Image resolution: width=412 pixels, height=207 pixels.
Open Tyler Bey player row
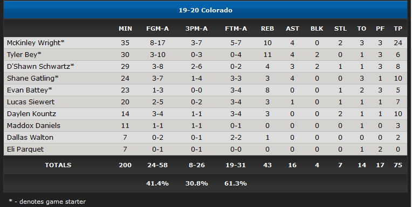tap(205, 54)
